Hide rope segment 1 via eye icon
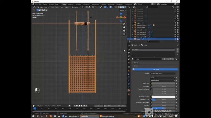Image resolution: width=211 pixels, height=118 pixels. tap(175, 32)
